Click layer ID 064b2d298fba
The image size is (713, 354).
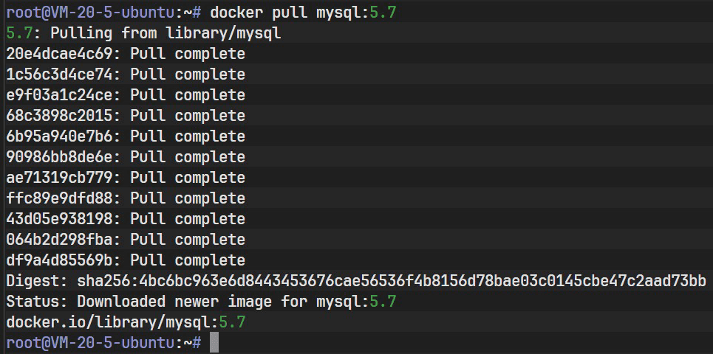(64, 240)
